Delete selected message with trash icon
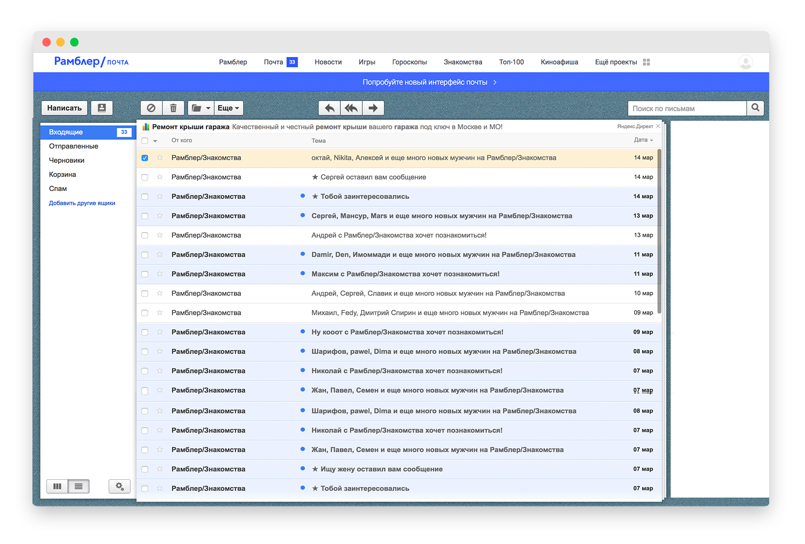 click(x=173, y=108)
